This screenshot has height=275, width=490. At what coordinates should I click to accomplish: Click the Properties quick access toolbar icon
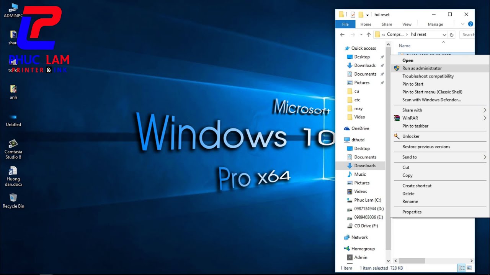click(353, 15)
